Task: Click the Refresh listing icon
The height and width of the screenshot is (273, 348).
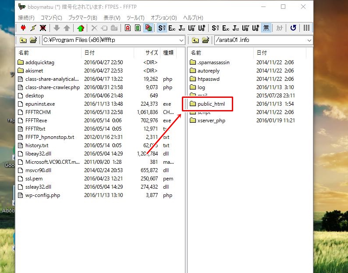Action: click(293, 28)
